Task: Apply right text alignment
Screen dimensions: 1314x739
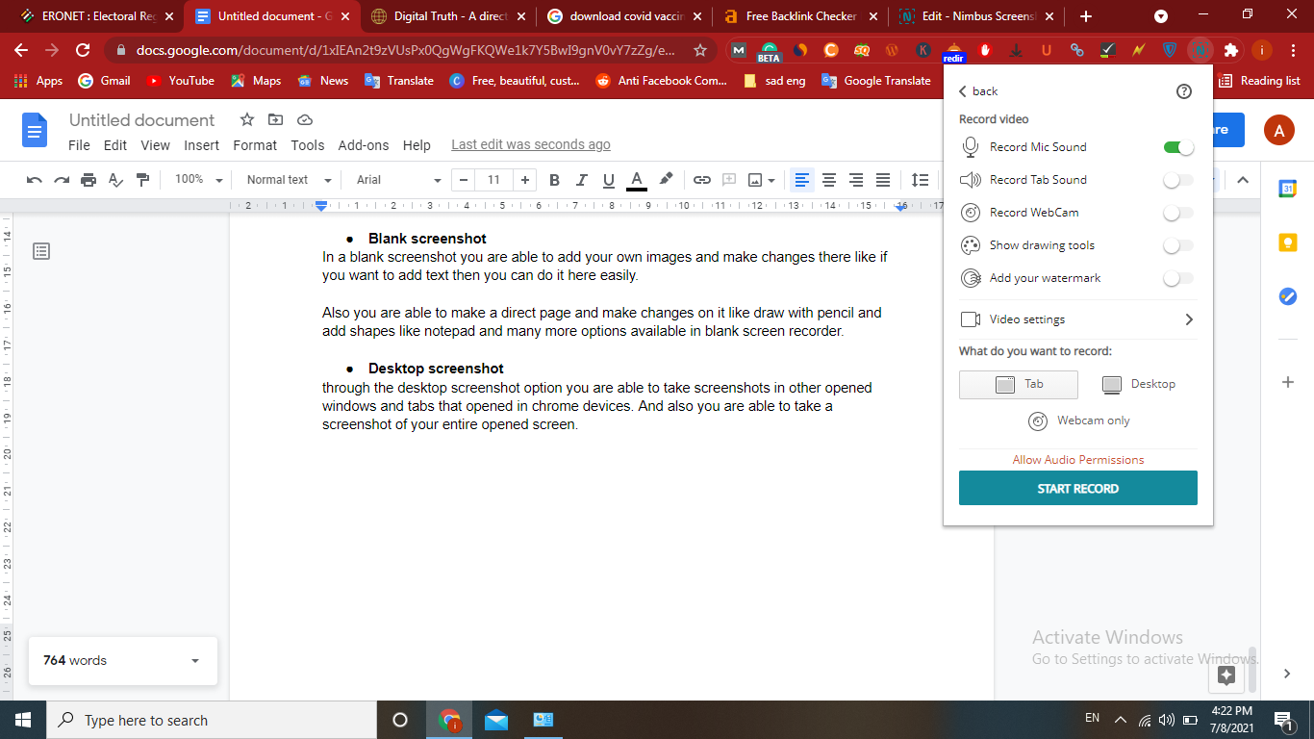Action: tap(855, 180)
